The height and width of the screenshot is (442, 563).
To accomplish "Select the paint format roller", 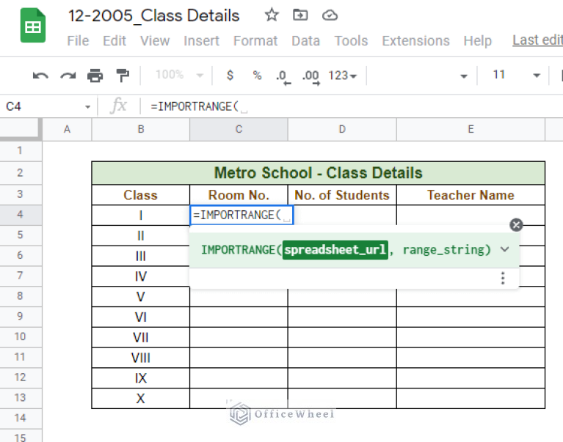I will coord(123,75).
